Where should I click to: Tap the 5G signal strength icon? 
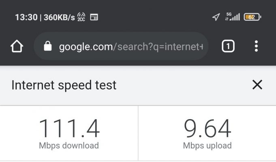[233, 17]
